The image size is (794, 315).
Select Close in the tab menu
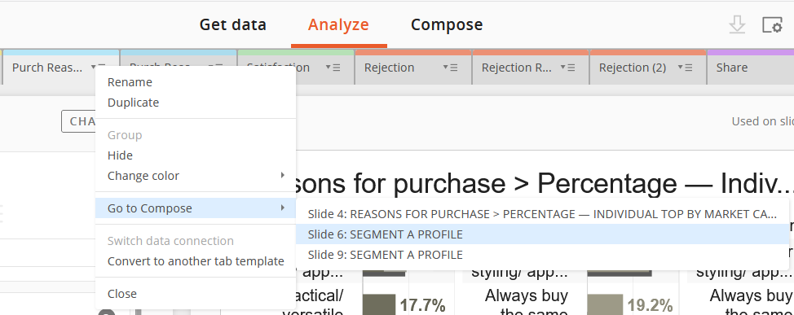[122, 294]
